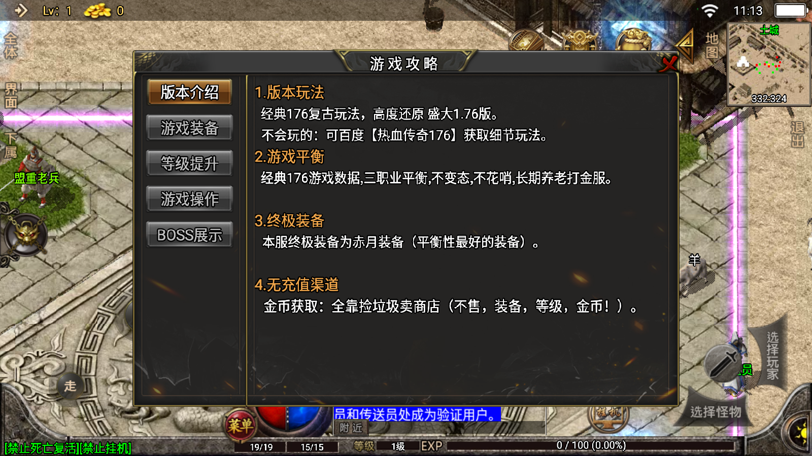Image resolution: width=812 pixels, height=456 pixels.
Task: Click the chained demon skull icon
Action: 26,235
